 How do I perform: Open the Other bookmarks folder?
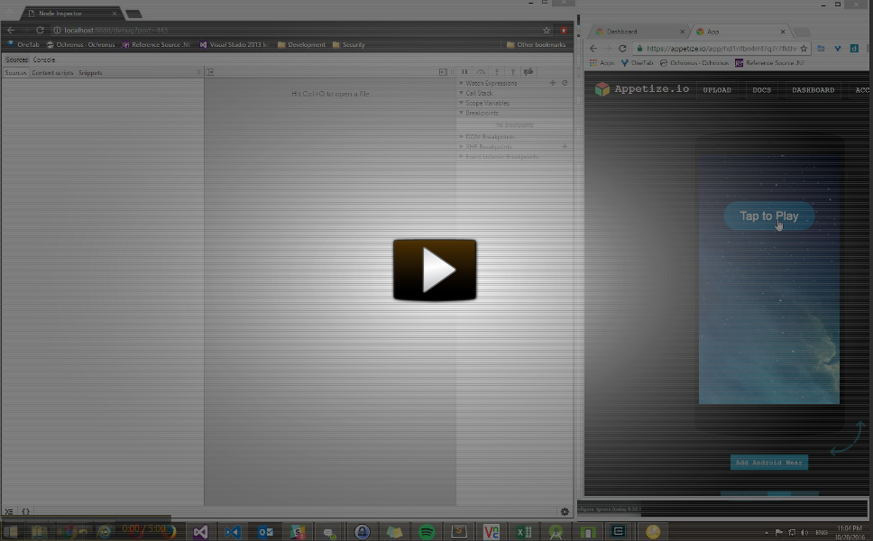pos(537,44)
